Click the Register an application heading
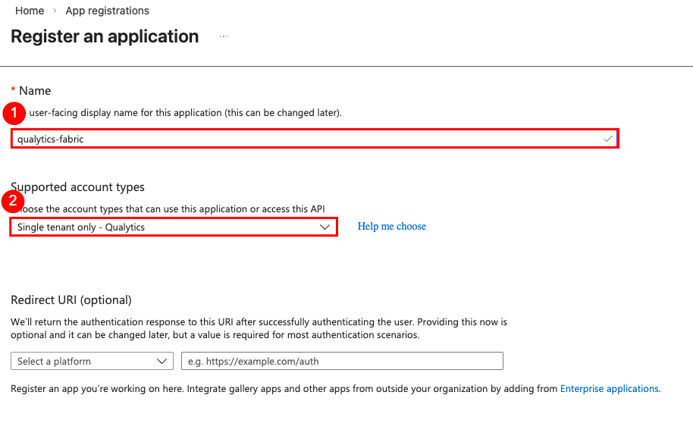 [x=105, y=36]
